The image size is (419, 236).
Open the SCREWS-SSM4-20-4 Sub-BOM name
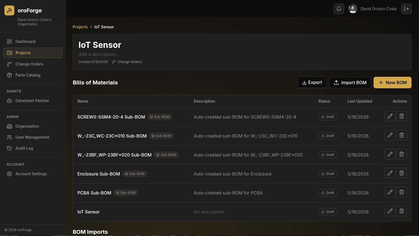pyautogui.click(x=111, y=117)
